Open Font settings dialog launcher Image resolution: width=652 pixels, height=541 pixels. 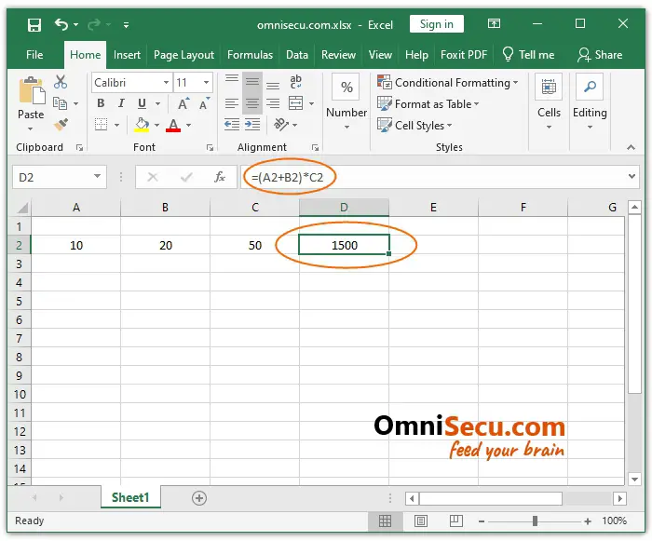pyautogui.click(x=210, y=148)
